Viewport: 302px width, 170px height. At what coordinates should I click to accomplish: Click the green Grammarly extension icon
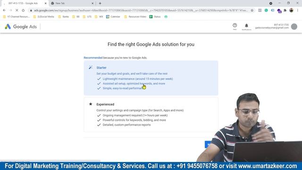[266, 10]
